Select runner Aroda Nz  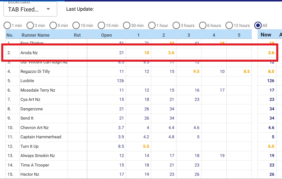pyautogui.click(x=29, y=53)
